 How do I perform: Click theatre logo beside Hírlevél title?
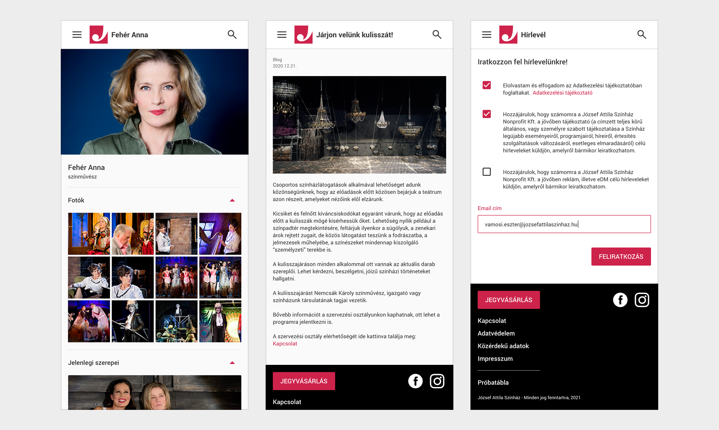[x=508, y=34]
